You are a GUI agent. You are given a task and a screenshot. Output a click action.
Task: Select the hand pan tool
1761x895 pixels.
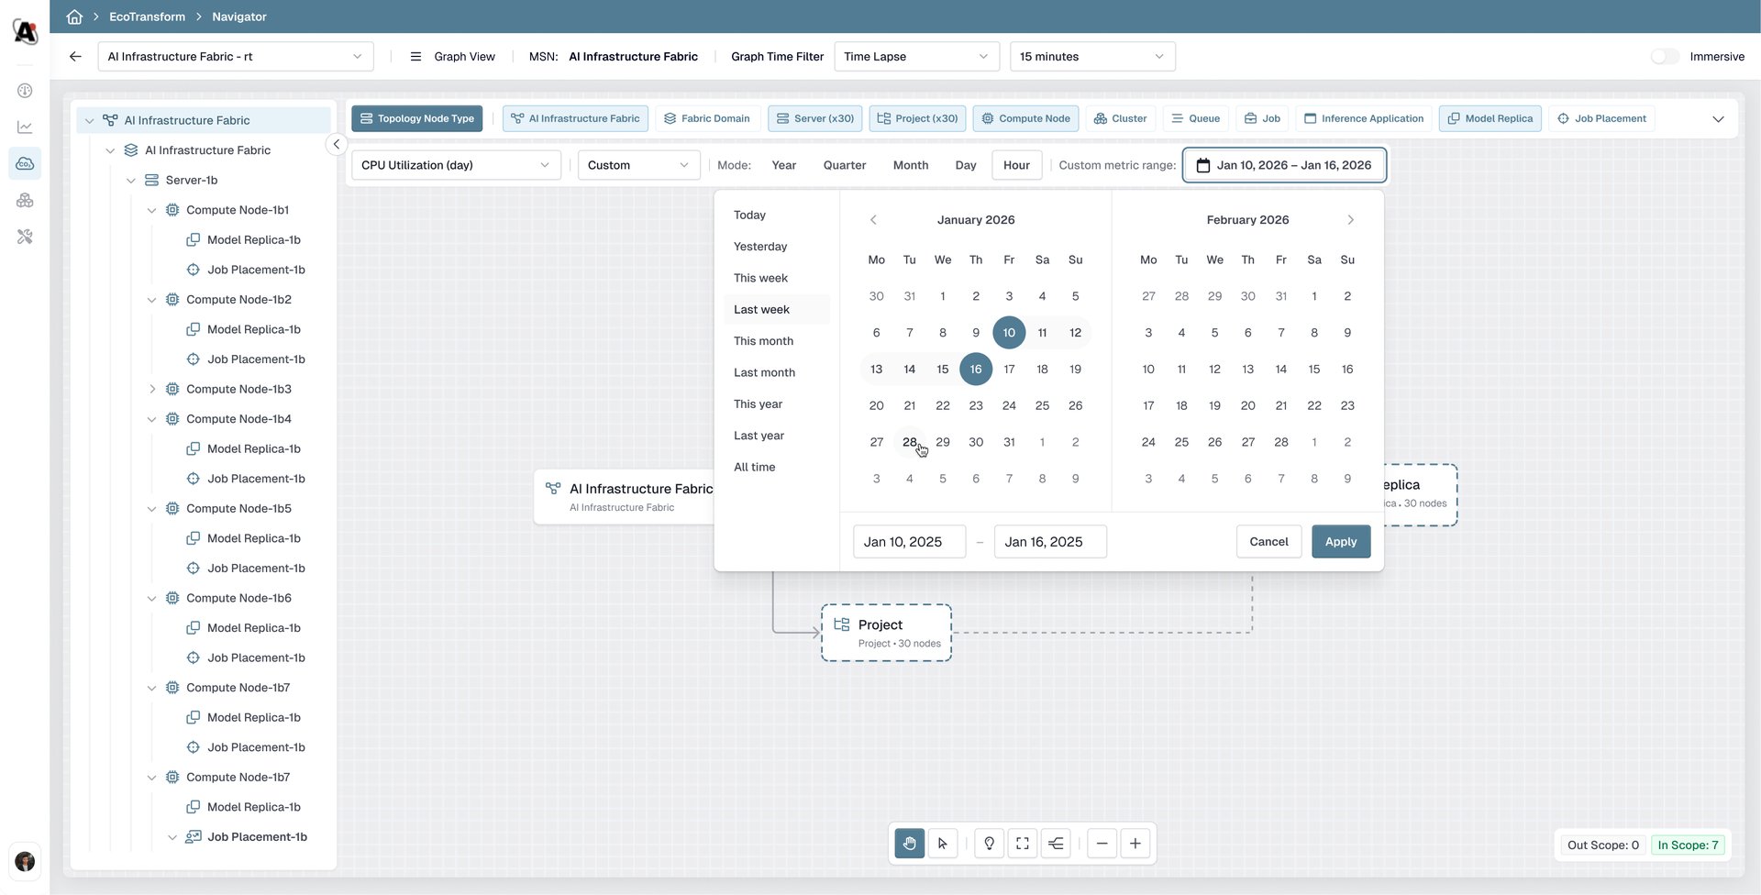click(909, 844)
